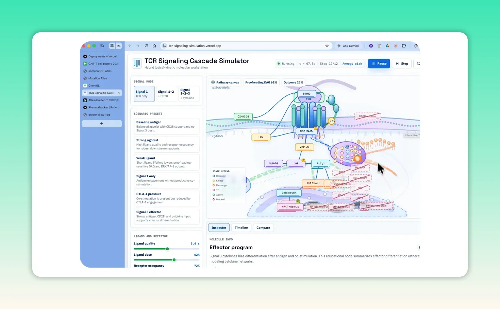Click the Pathway canvas target icon

click(213, 82)
